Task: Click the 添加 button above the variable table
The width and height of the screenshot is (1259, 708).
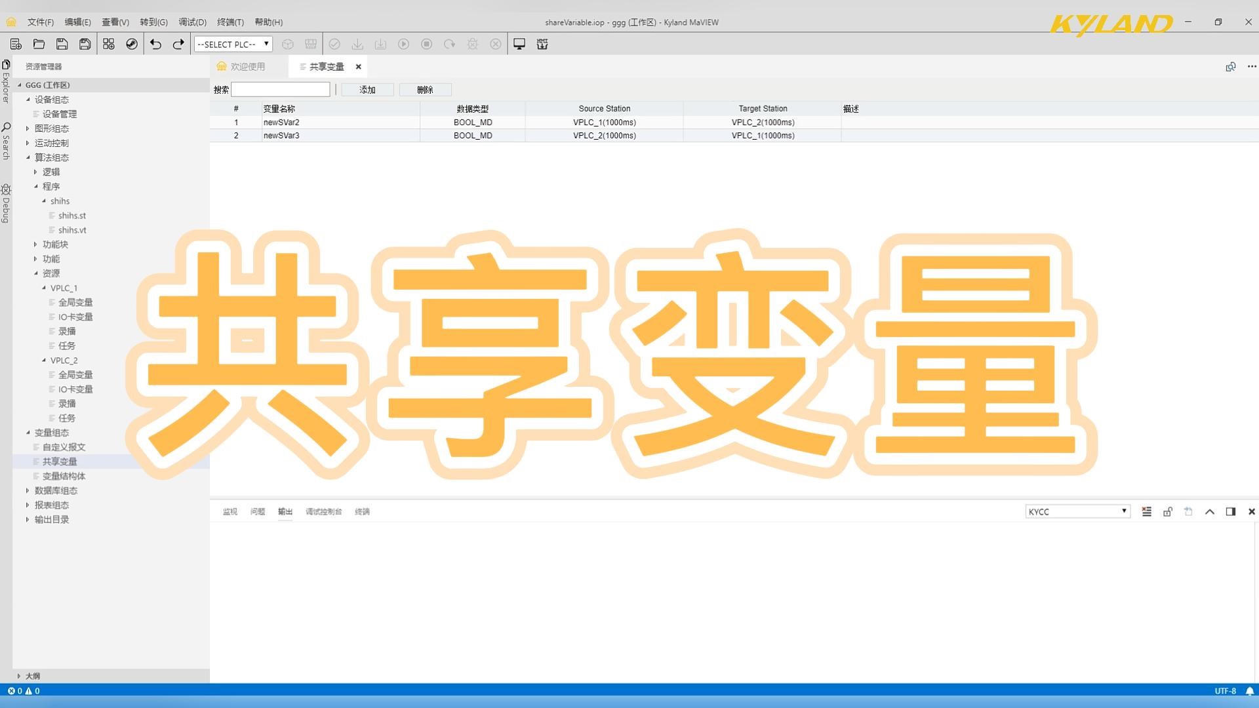Action: [367, 89]
